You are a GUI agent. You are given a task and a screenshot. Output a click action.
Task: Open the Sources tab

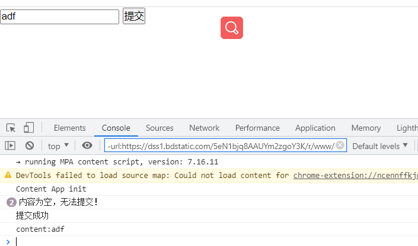(x=159, y=128)
